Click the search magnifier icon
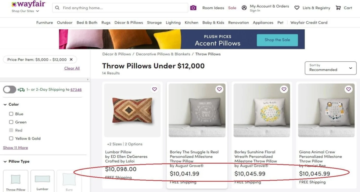The width and height of the screenshot is (360, 192). (57, 8)
